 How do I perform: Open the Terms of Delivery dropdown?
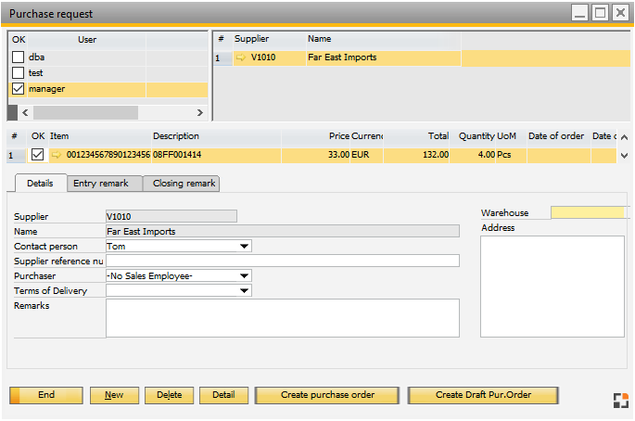pyautogui.click(x=245, y=290)
